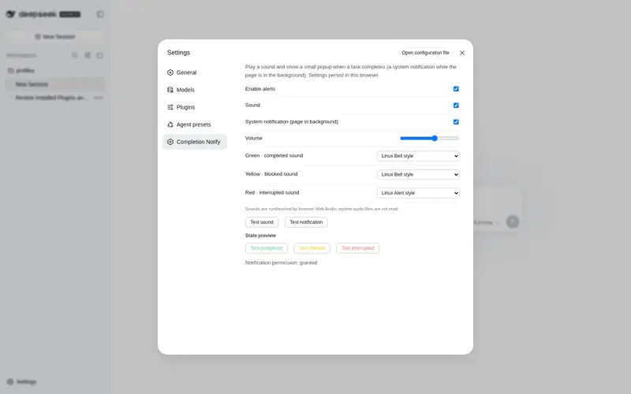Click the Completion Notify icon
The height and width of the screenshot is (394, 631).
pyautogui.click(x=170, y=142)
